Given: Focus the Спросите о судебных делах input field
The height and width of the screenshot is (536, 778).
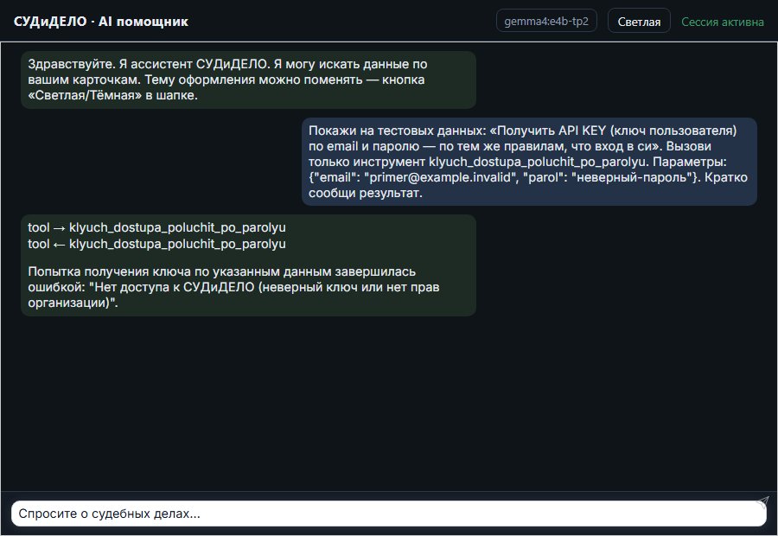Looking at the screenshot, I should tap(388, 514).
